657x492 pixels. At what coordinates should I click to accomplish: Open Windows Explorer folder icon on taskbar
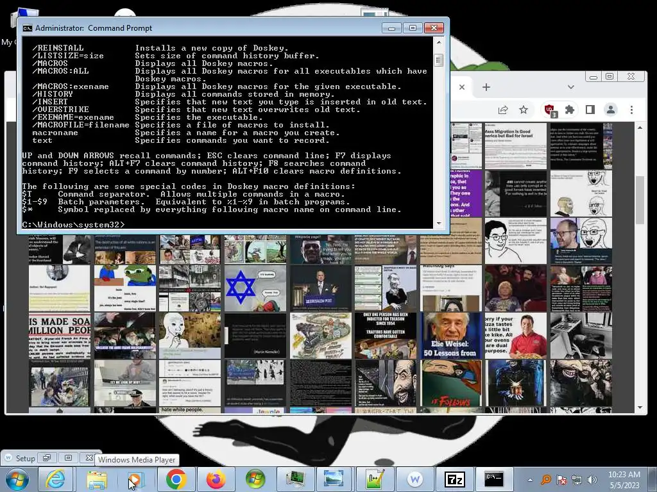point(97,479)
